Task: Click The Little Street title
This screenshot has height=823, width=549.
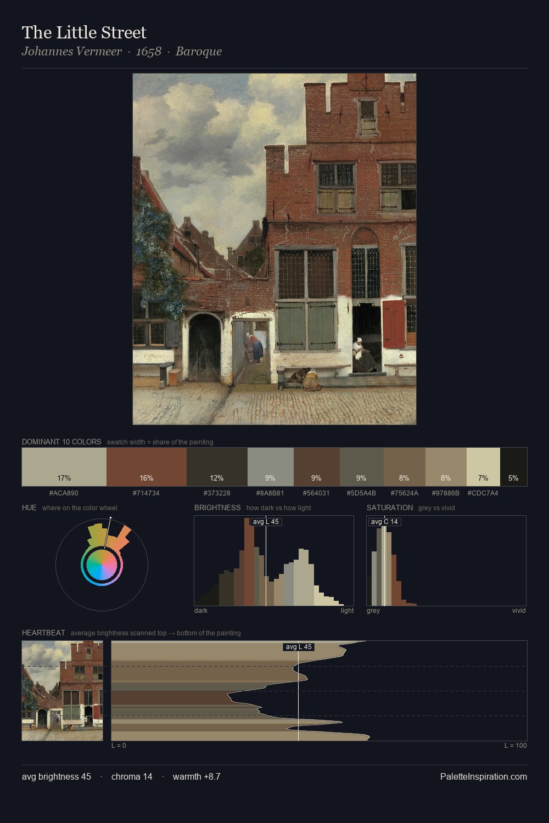Action: coord(84,32)
